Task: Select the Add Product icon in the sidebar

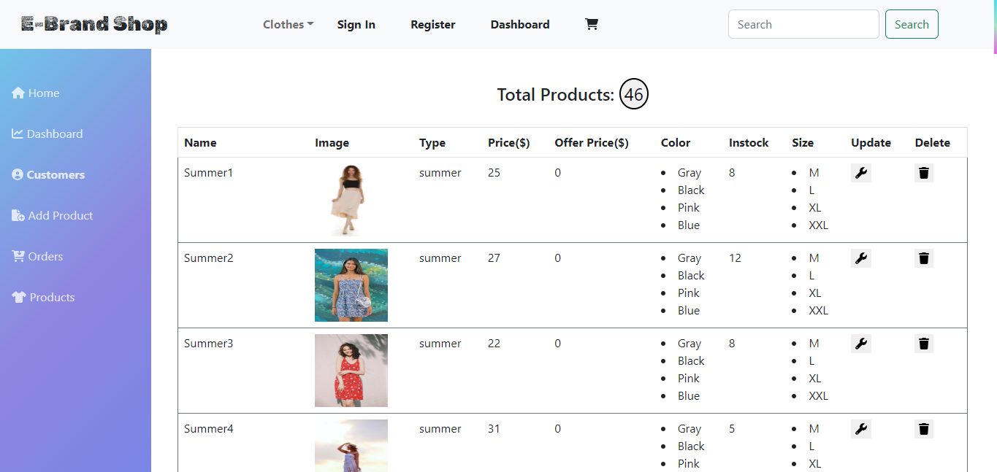Action: [17, 215]
